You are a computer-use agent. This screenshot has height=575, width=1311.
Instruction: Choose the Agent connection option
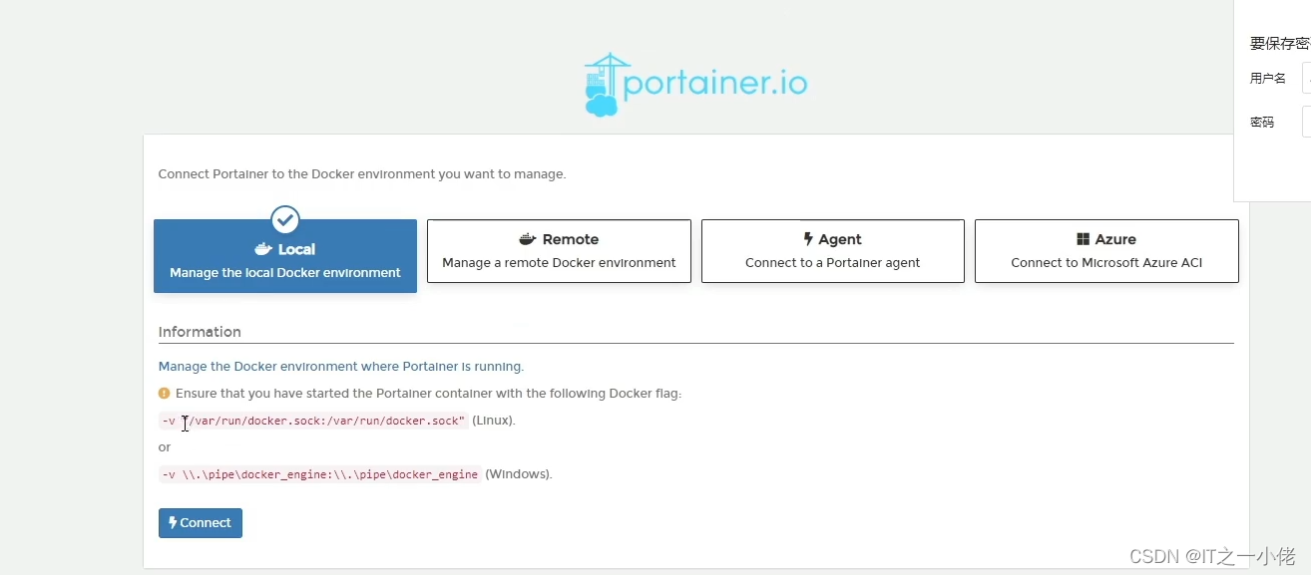point(833,251)
